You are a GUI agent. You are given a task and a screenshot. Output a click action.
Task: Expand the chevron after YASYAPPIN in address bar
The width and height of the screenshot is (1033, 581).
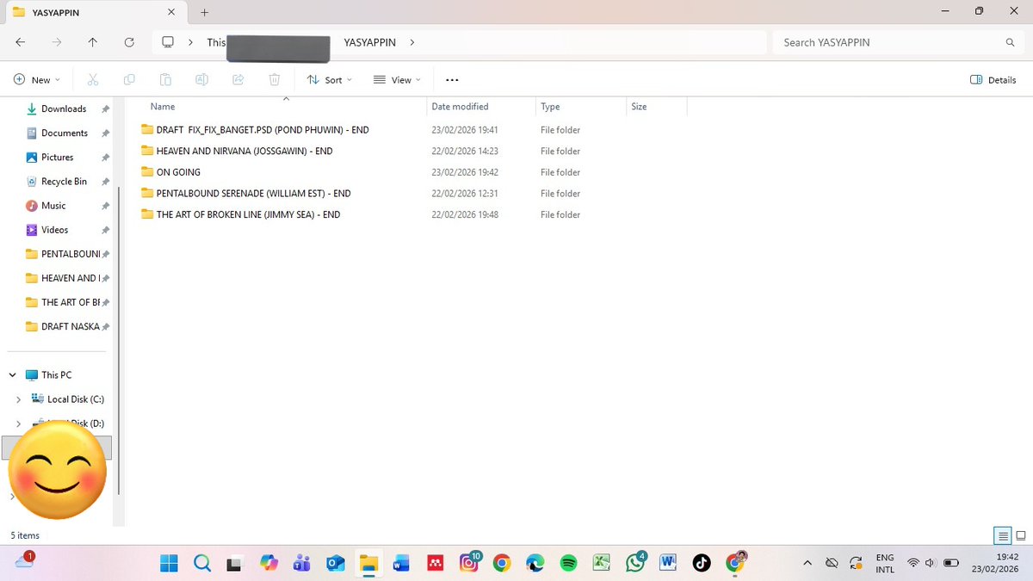412,42
